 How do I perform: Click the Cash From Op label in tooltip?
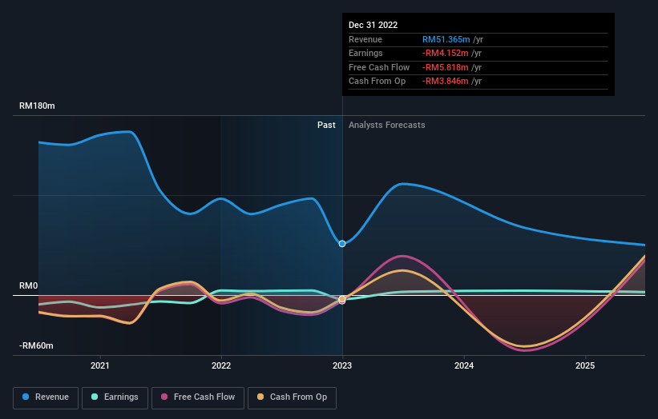point(377,82)
